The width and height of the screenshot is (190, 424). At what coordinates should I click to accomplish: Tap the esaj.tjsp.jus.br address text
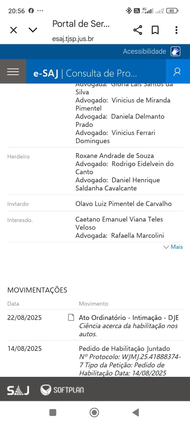pyautogui.click(x=73, y=39)
